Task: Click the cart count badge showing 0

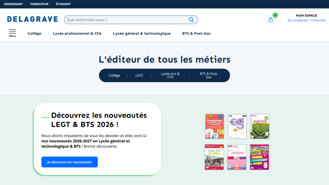Action: point(275,15)
